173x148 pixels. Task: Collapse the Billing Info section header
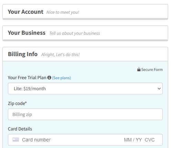coord(85,54)
